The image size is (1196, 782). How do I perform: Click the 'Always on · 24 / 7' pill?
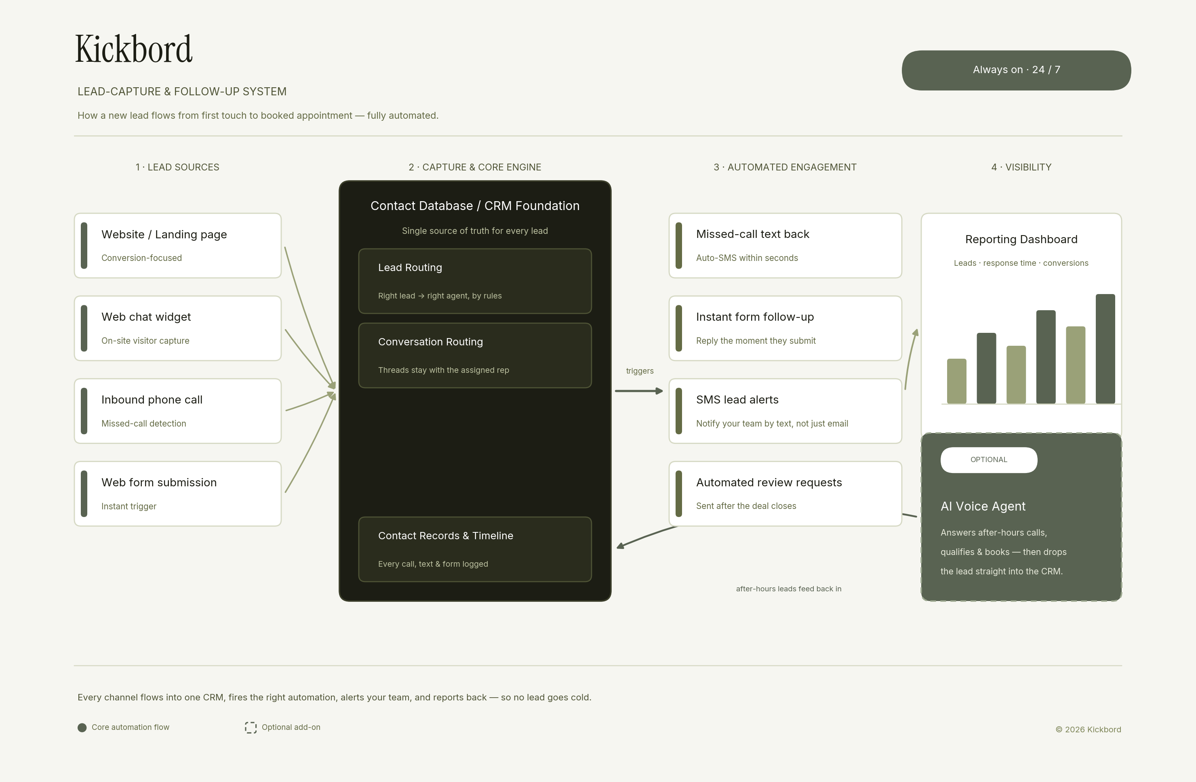1016,70
